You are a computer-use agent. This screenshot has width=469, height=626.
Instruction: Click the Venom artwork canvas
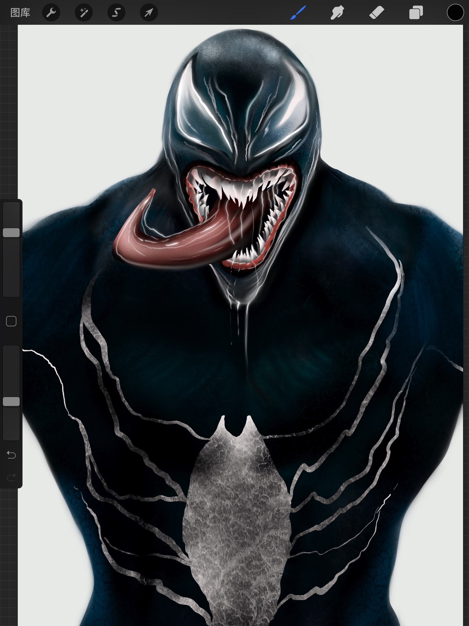tap(240, 325)
